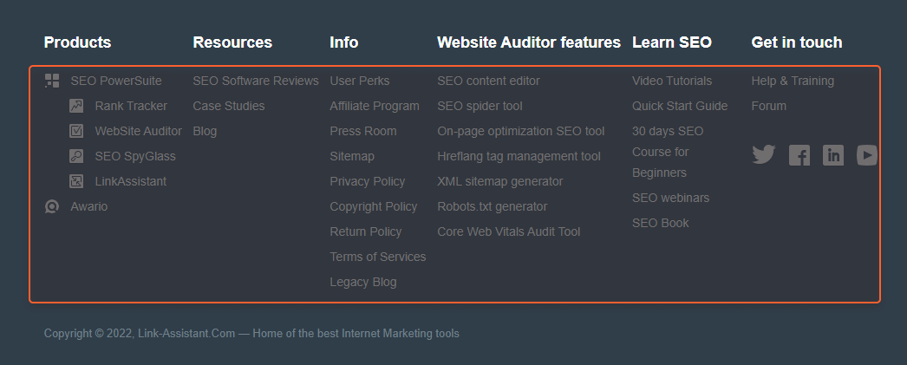Click the WebSite Auditor checkmark icon
The height and width of the screenshot is (365, 907).
click(76, 131)
